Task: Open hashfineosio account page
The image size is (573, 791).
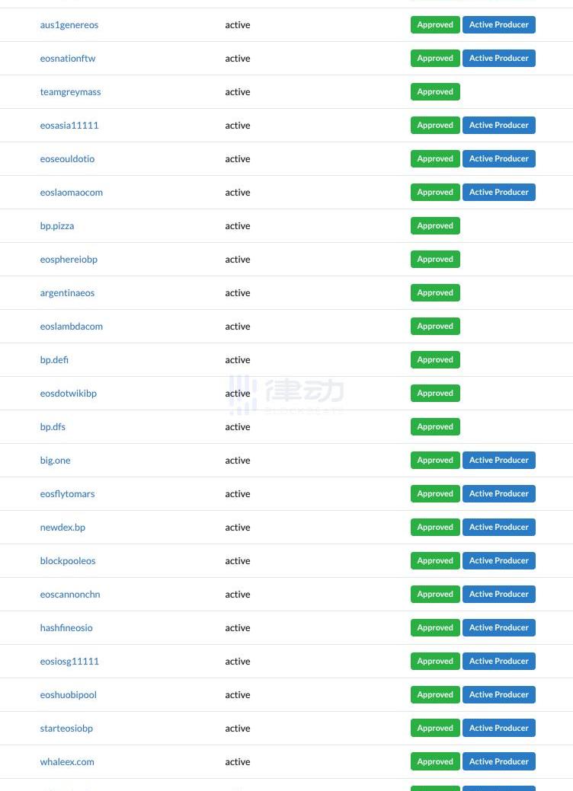Action: click(66, 628)
